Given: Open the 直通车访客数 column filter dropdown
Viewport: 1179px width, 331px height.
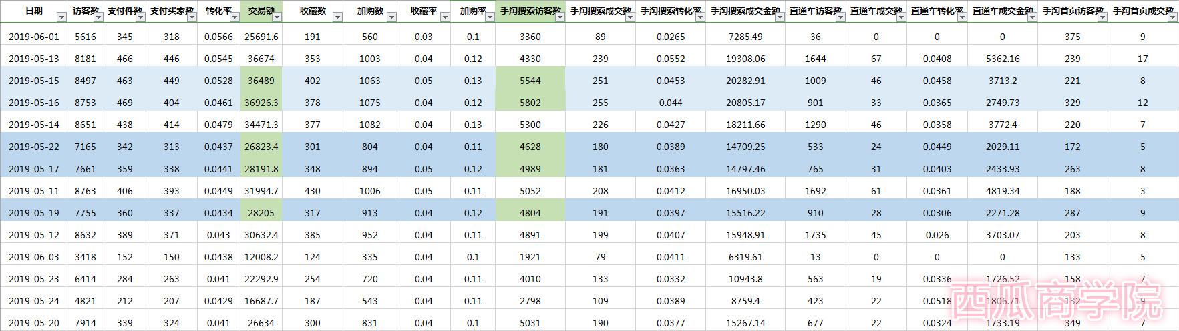Looking at the screenshot, I should pyautogui.click(x=840, y=17).
